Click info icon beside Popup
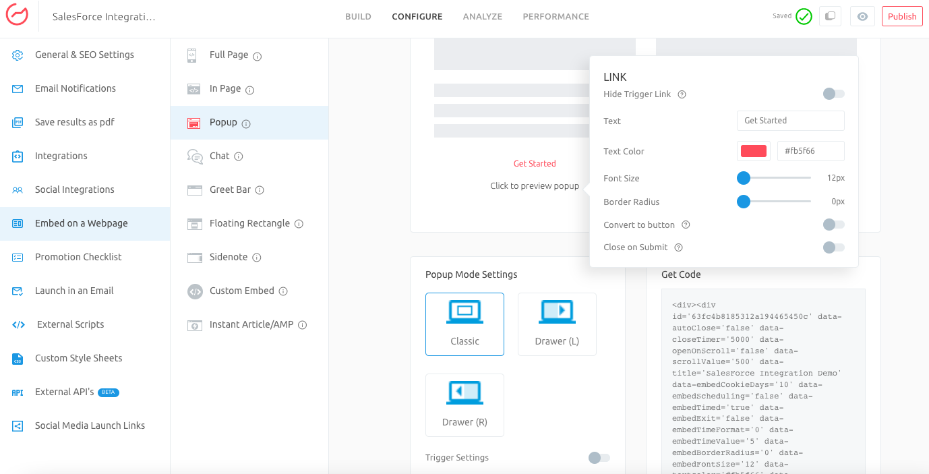The image size is (929, 474). point(246,123)
